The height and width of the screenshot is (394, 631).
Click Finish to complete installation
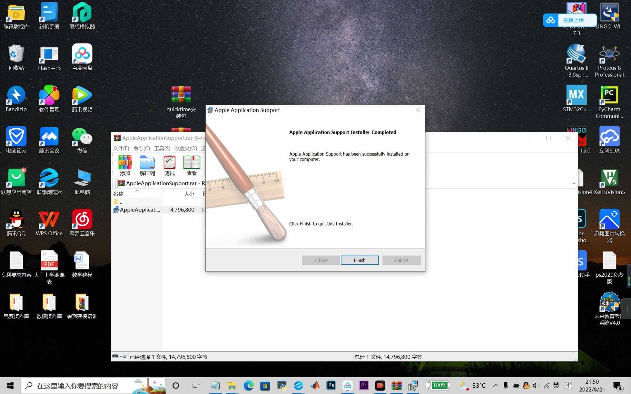click(x=360, y=260)
